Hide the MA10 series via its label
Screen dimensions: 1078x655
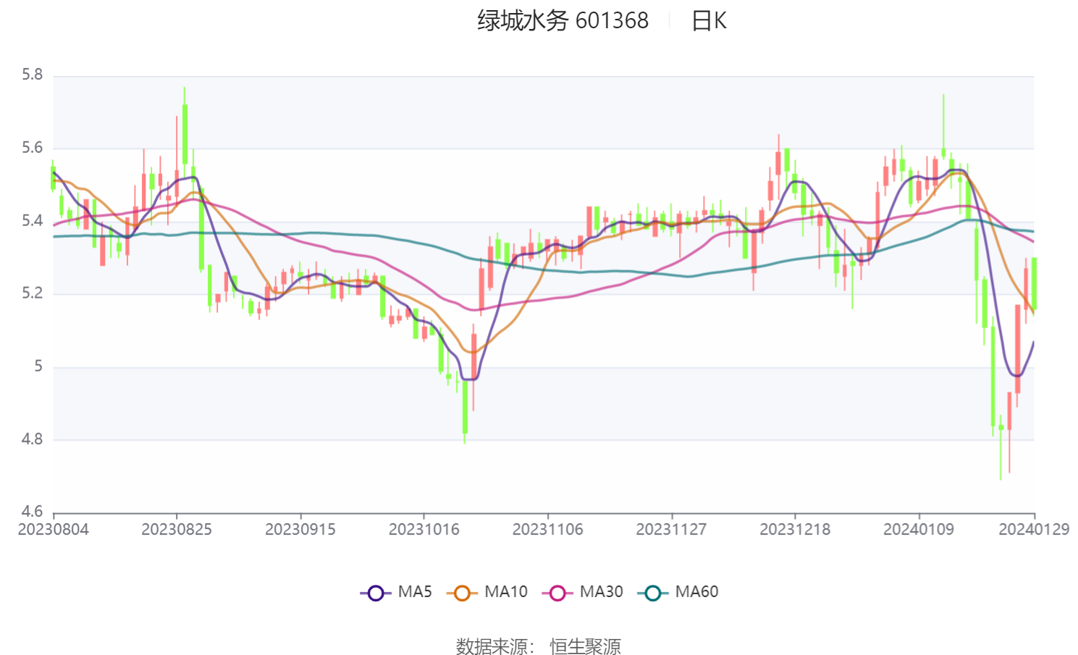pos(506,592)
